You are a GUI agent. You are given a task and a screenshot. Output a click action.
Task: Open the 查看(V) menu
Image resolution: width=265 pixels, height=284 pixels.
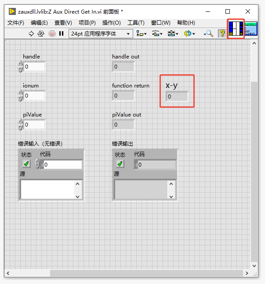coord(63,23)
